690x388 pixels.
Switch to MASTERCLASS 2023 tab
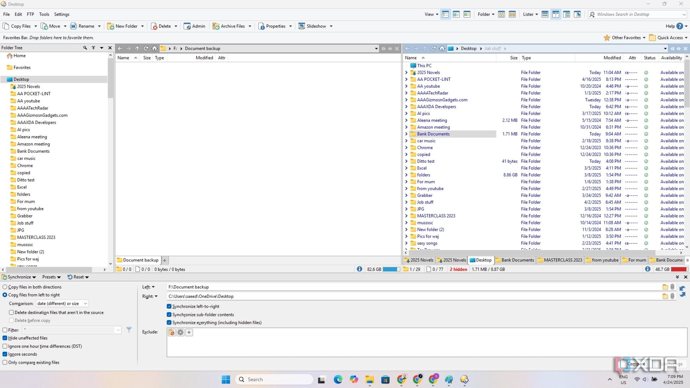click(x=560, y=260)
